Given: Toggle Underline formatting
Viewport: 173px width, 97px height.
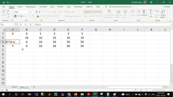Looking at the screenshot, I should click(21, 16).
